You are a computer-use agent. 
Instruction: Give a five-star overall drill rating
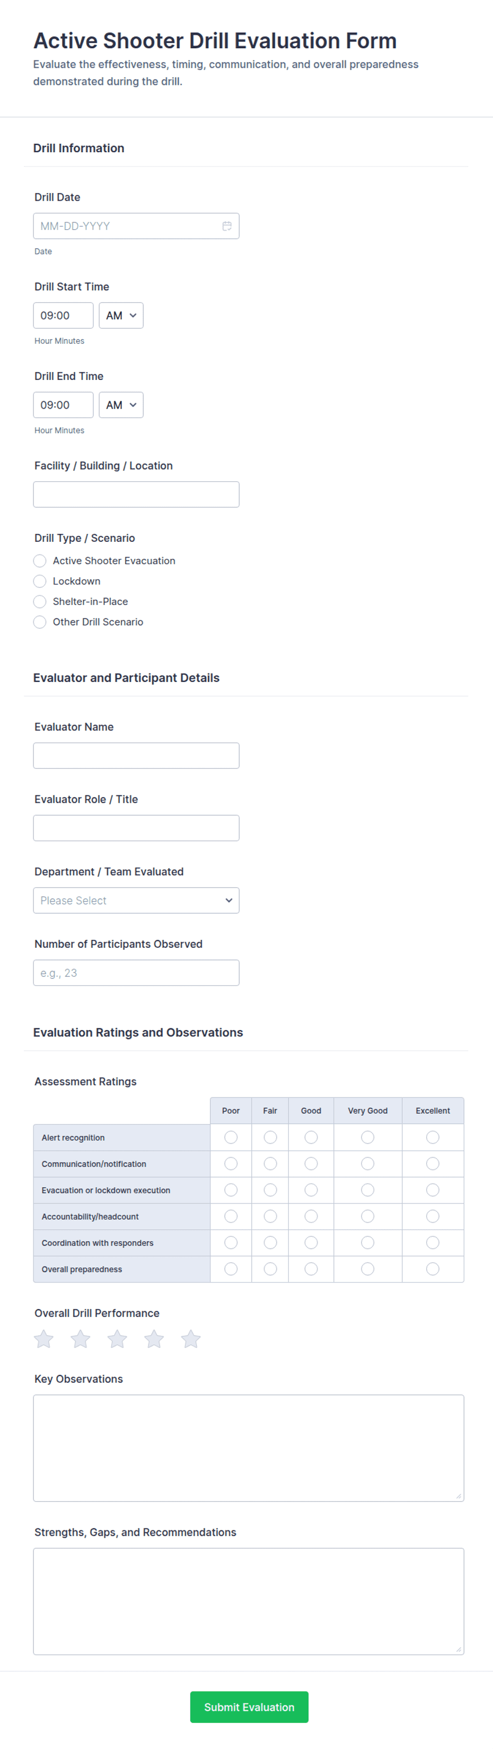[190, 1339]
